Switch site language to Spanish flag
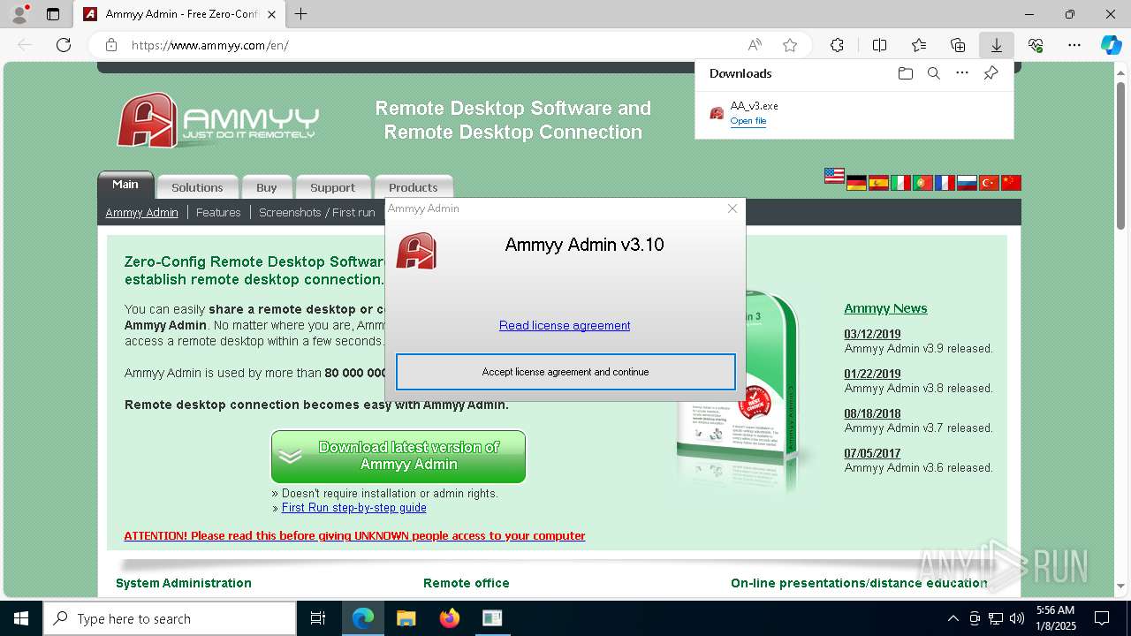Screen dimensions: 1131x636 [x=878, y=183]
